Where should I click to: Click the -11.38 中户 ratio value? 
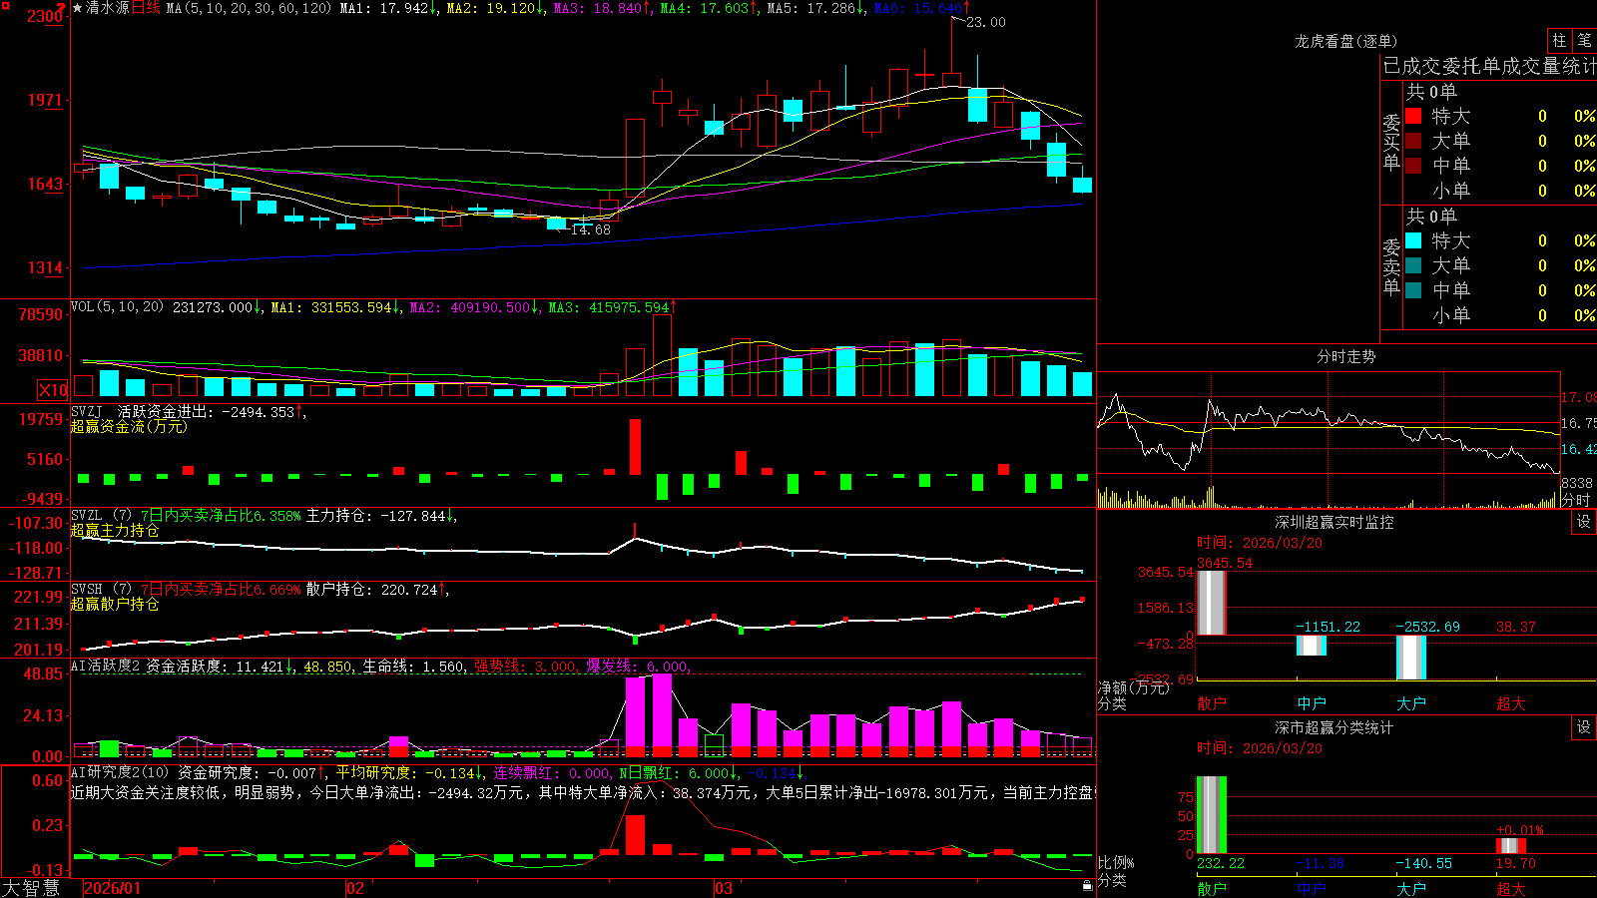[x=1321, y=863]
